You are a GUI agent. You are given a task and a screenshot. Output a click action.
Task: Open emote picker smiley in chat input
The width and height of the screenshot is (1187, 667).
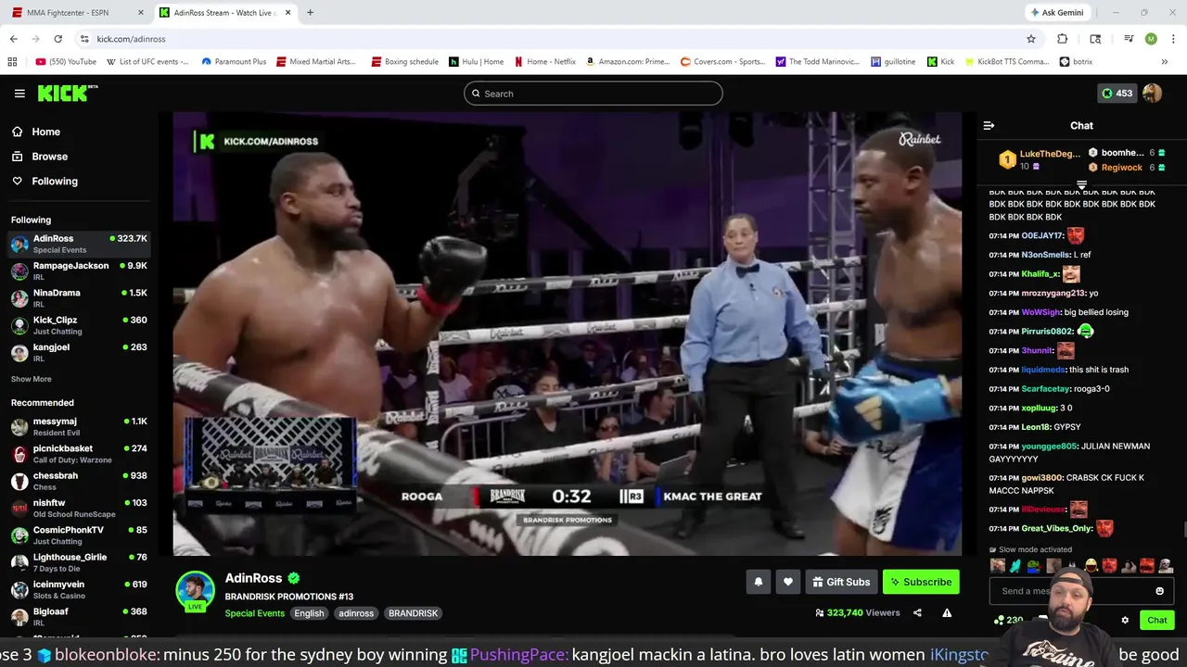click(x=1159, y=591)
